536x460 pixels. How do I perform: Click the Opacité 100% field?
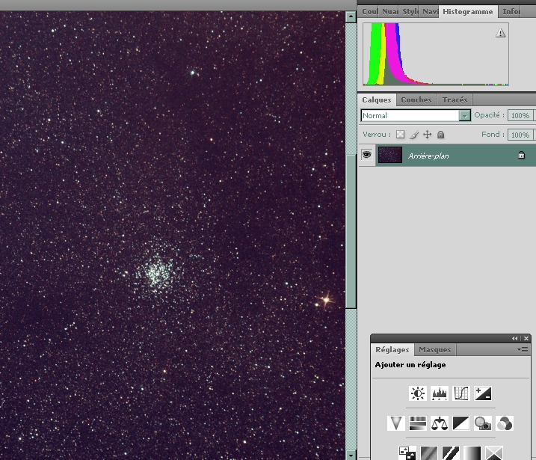tap(520, 116)
